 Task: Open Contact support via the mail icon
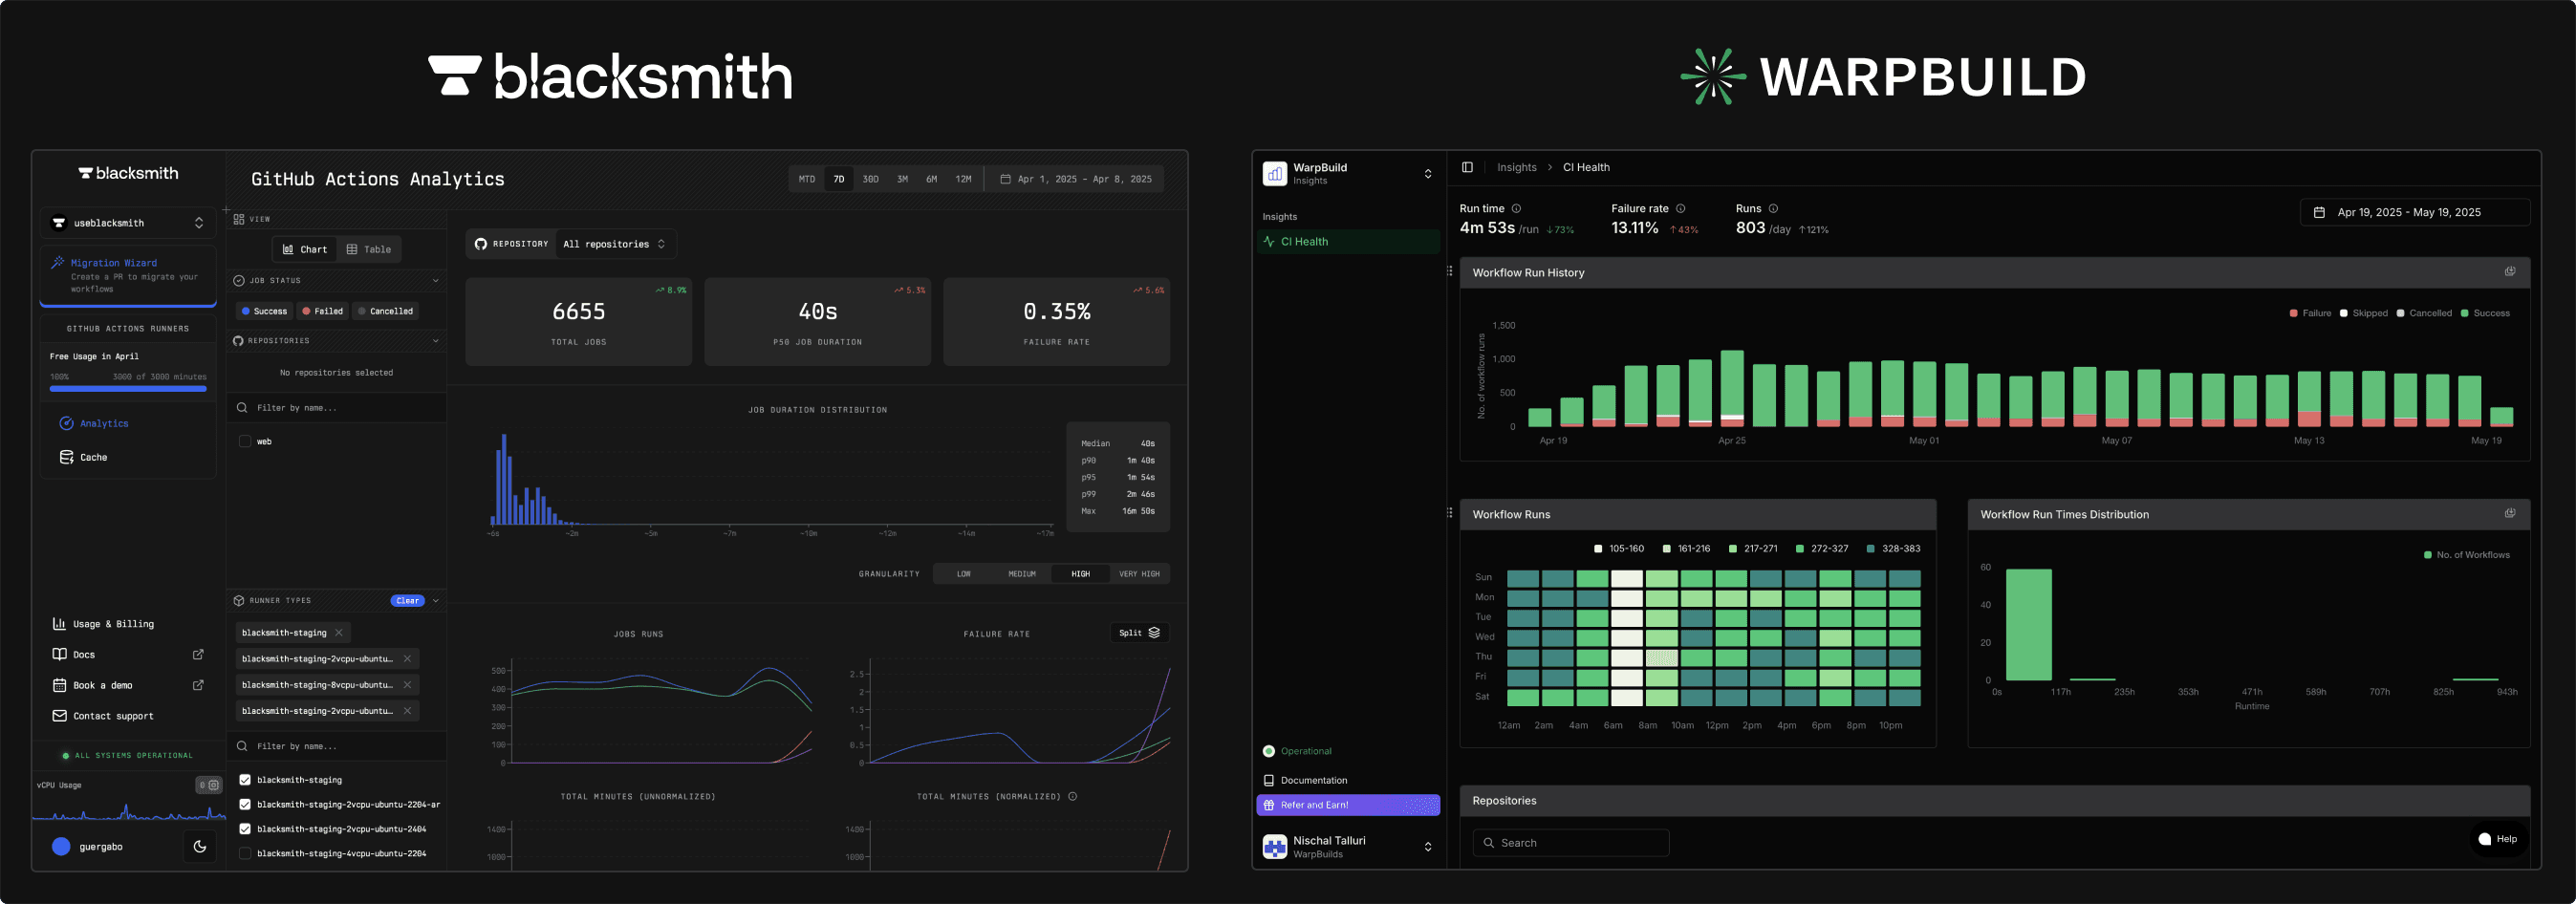[60, 716]
